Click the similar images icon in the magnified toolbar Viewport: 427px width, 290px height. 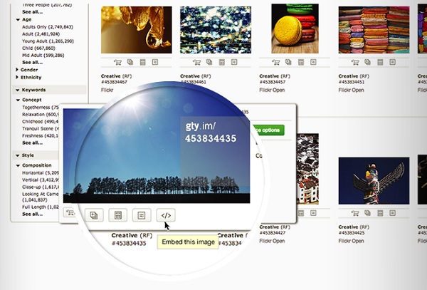pos(142,215)
